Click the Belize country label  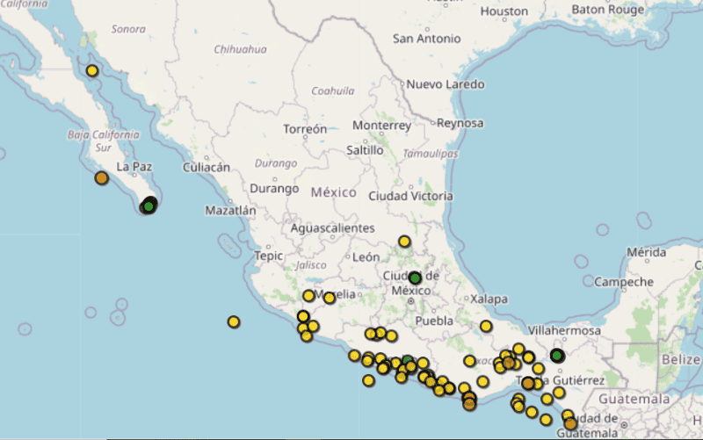(x=682, y=360)
